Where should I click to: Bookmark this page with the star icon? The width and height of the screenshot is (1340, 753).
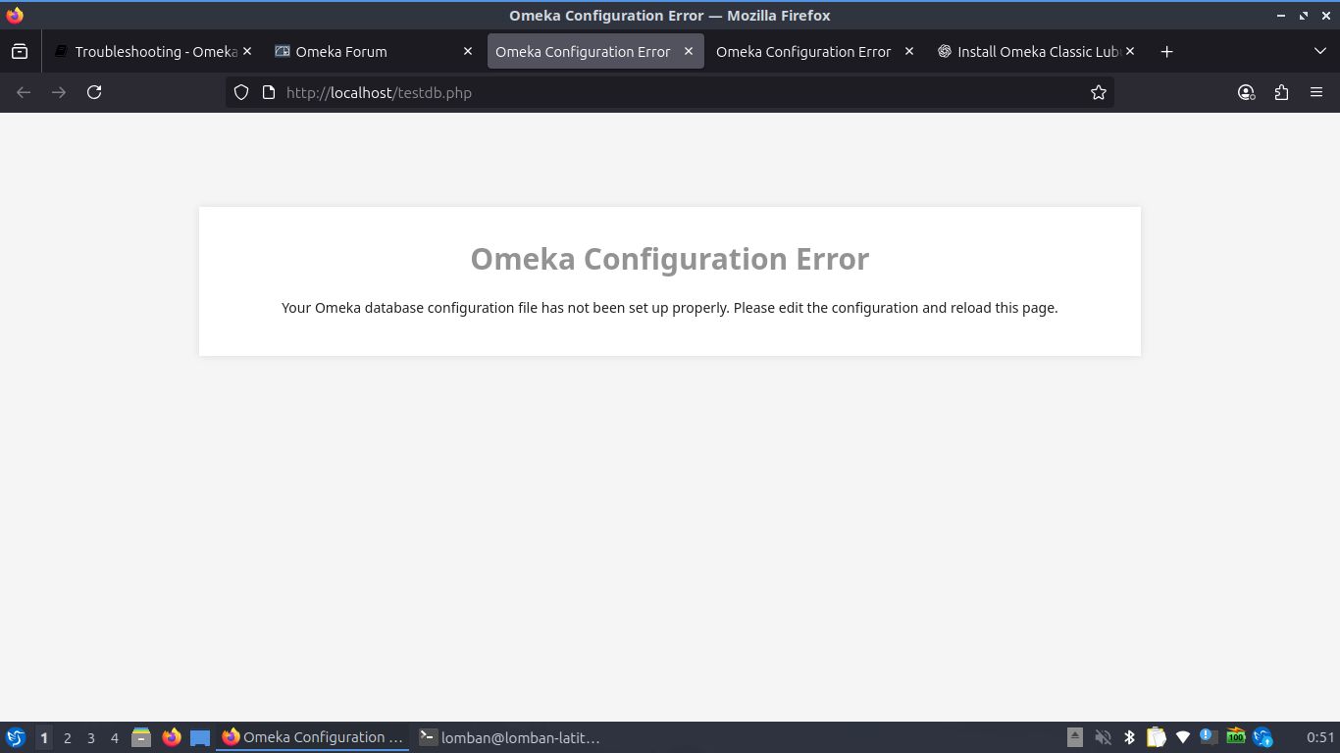tap(1098, 92)
